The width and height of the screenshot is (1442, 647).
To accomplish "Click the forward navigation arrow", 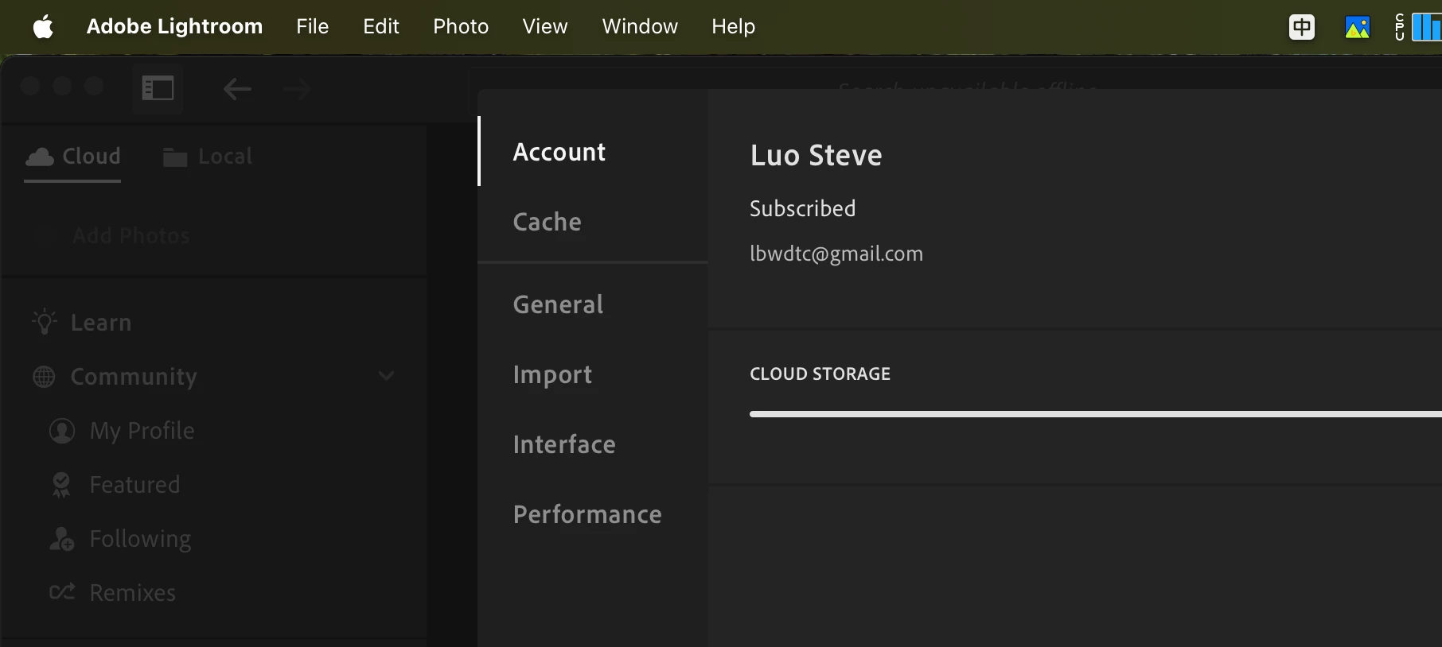I will [297, 89].
